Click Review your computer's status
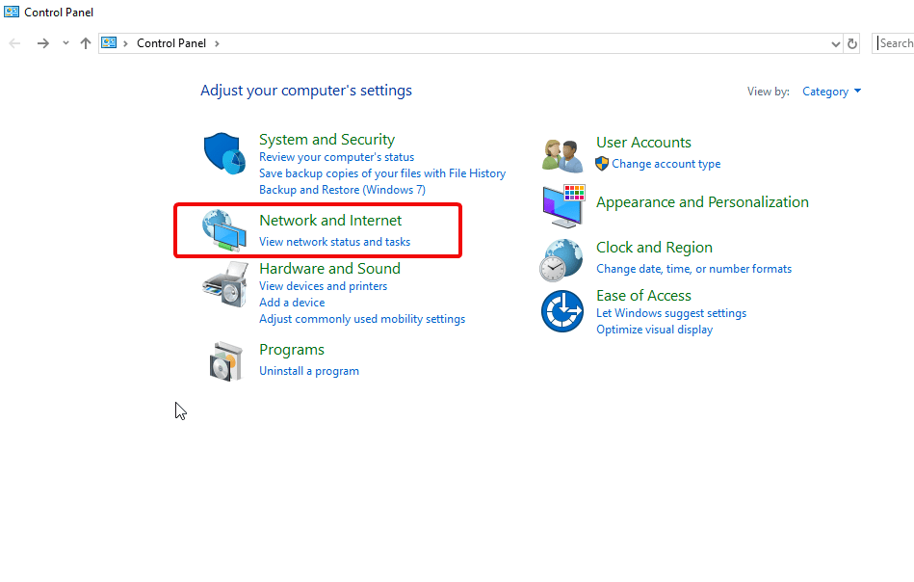Screen dimensions: 914x582 [x=336, y=157]
